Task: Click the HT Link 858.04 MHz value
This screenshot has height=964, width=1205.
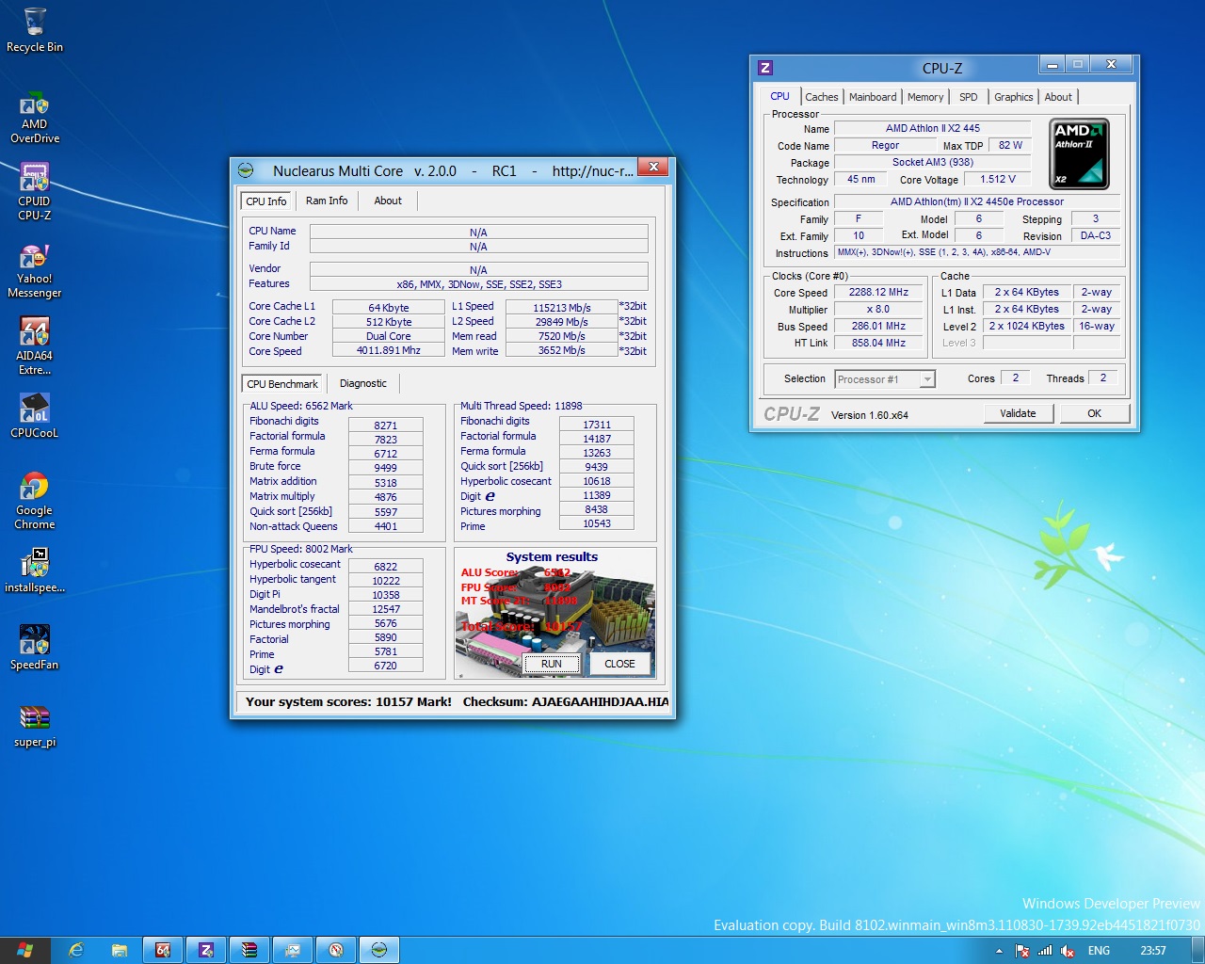Action: [x=878, y=344]
